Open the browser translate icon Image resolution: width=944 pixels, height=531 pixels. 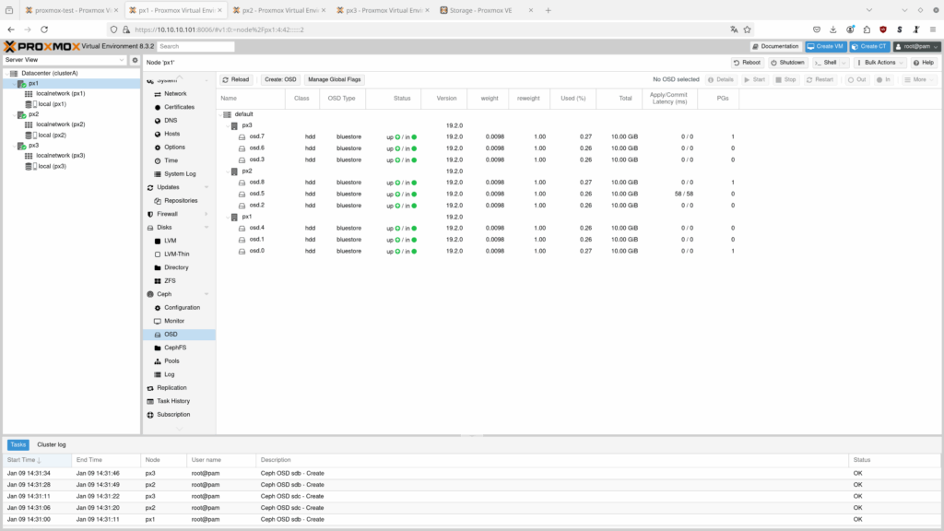[x=734, y=29]
